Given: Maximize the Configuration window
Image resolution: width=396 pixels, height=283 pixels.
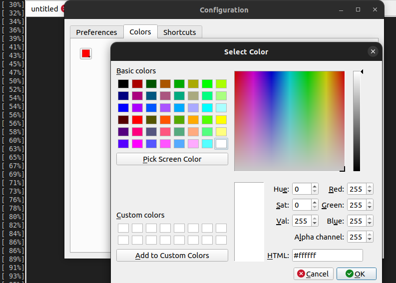Looking at the screenshot, I should pyautogui.click(x=358, y=9).
